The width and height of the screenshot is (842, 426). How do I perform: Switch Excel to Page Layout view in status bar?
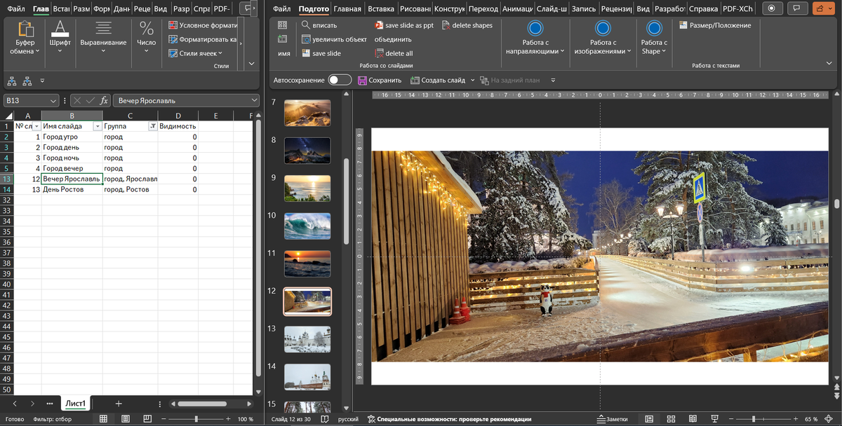click(125, 419)
